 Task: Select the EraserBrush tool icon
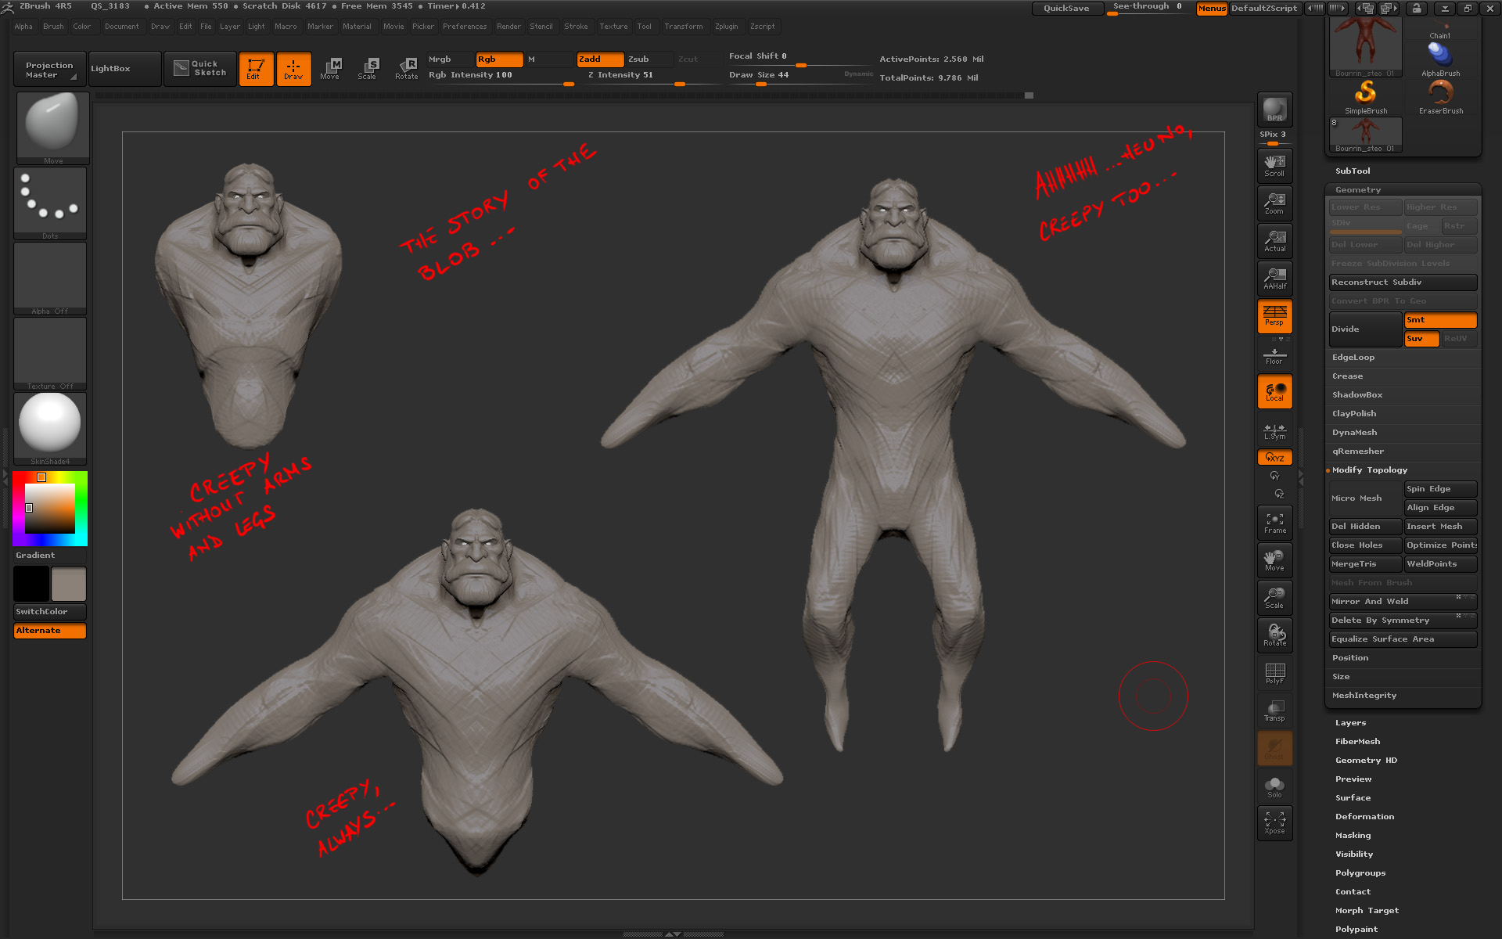click(1441, 97)
